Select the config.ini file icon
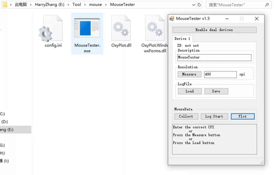Screen dimensions: 274x175 point(51,29)
